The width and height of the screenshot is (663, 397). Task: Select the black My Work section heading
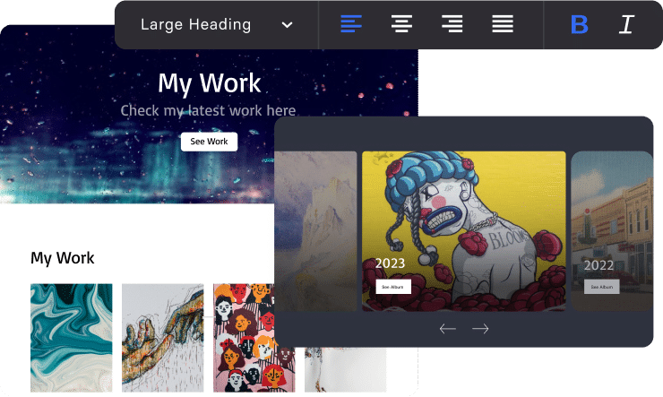(63, 258)
